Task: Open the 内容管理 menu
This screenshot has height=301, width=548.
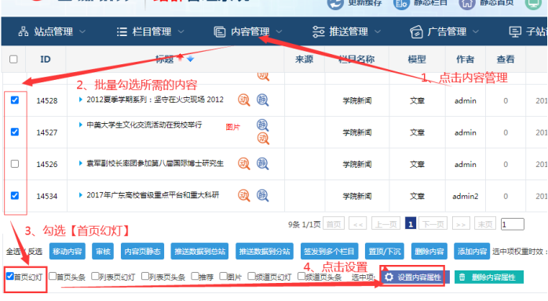Action: 248,31
